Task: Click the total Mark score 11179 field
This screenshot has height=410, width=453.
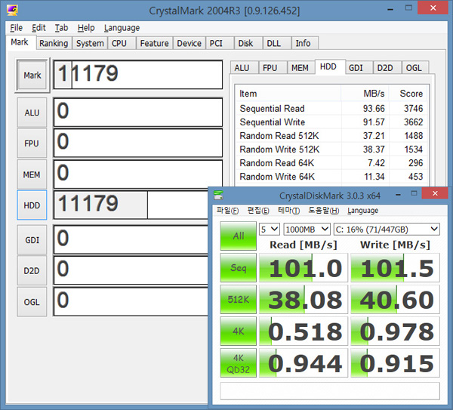Action: 138,75
